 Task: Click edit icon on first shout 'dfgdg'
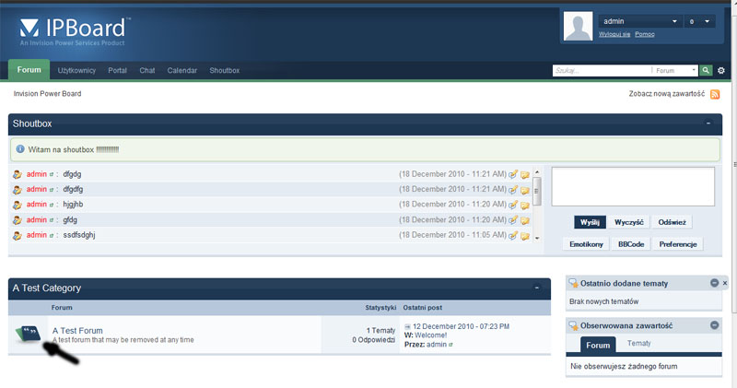513,173
